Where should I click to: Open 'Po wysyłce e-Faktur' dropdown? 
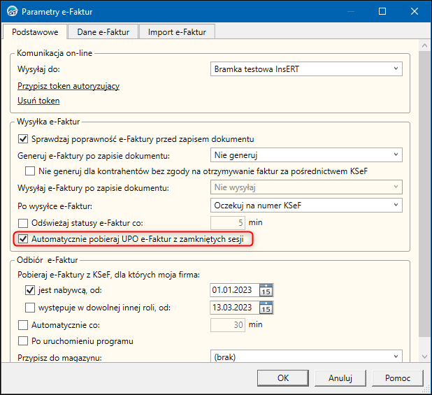[306, 205]
